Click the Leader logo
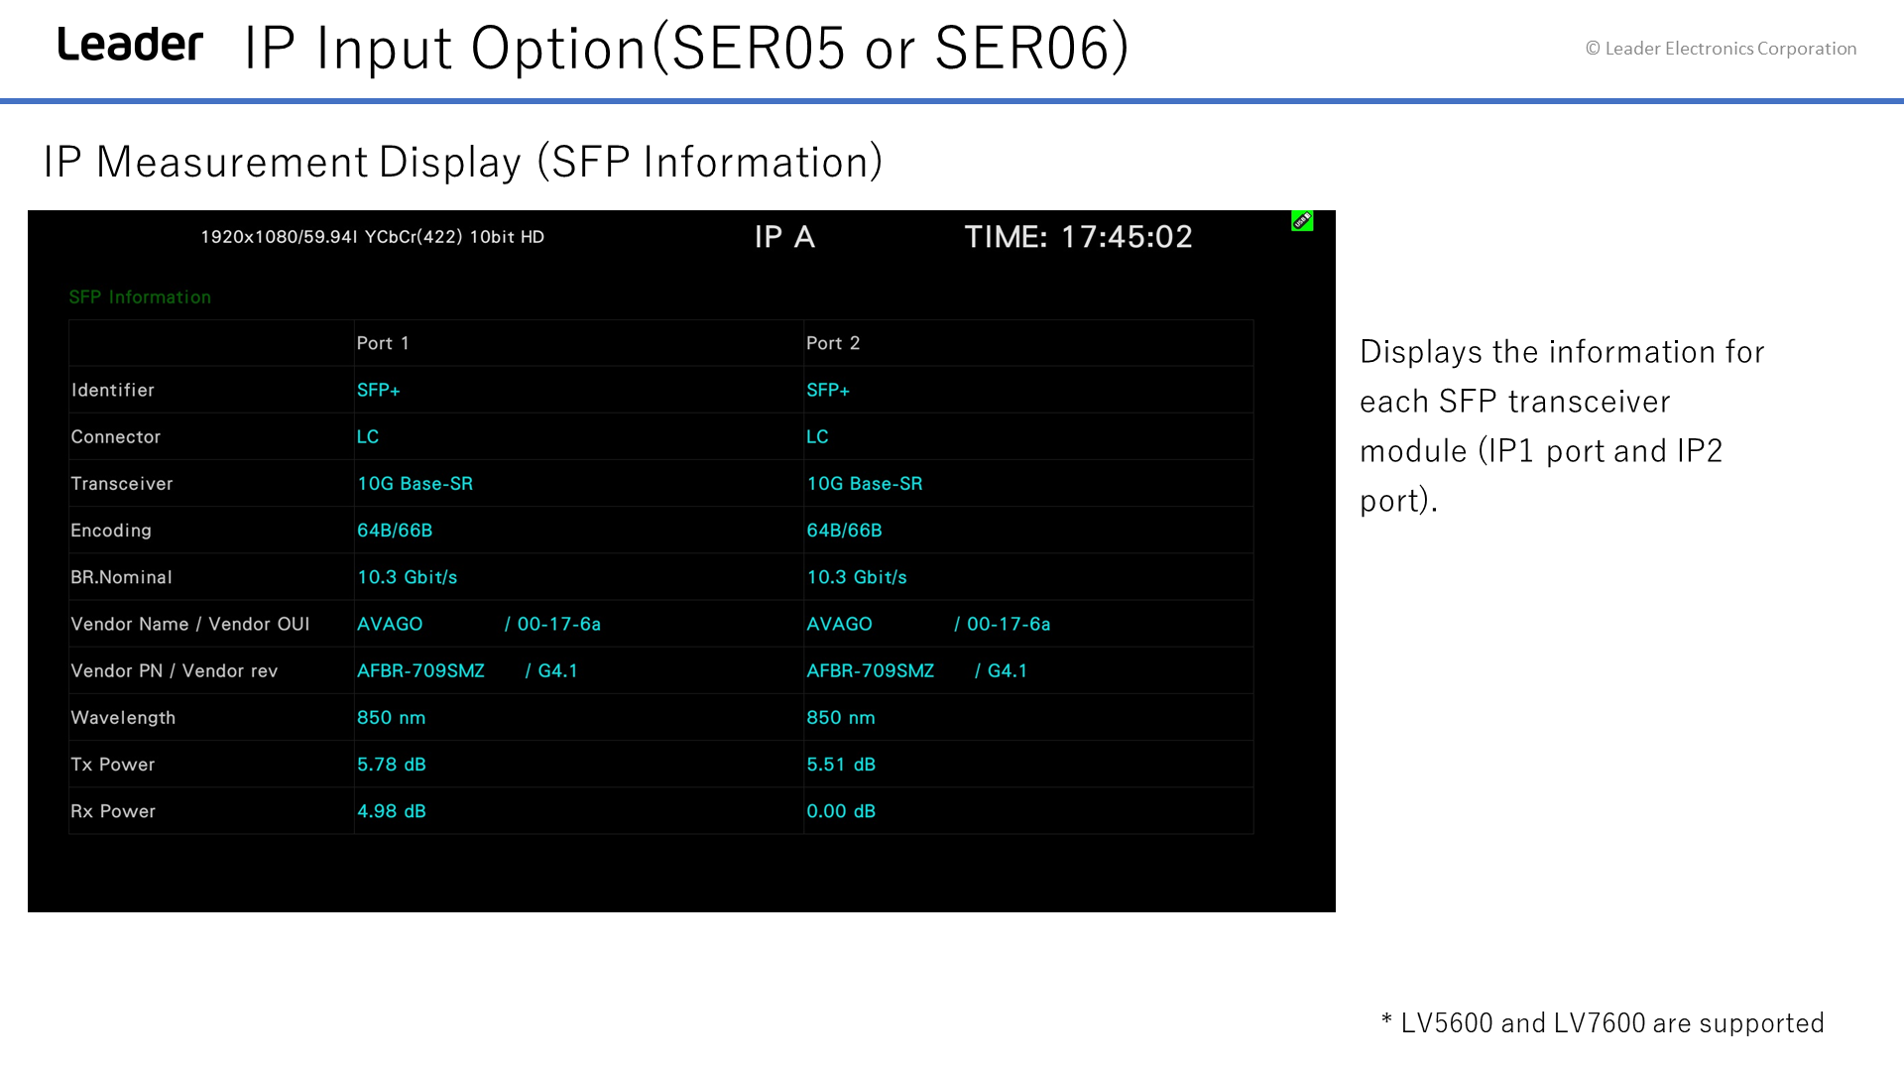Viewport: 1904px width, 1071px height. pos(130,45)
